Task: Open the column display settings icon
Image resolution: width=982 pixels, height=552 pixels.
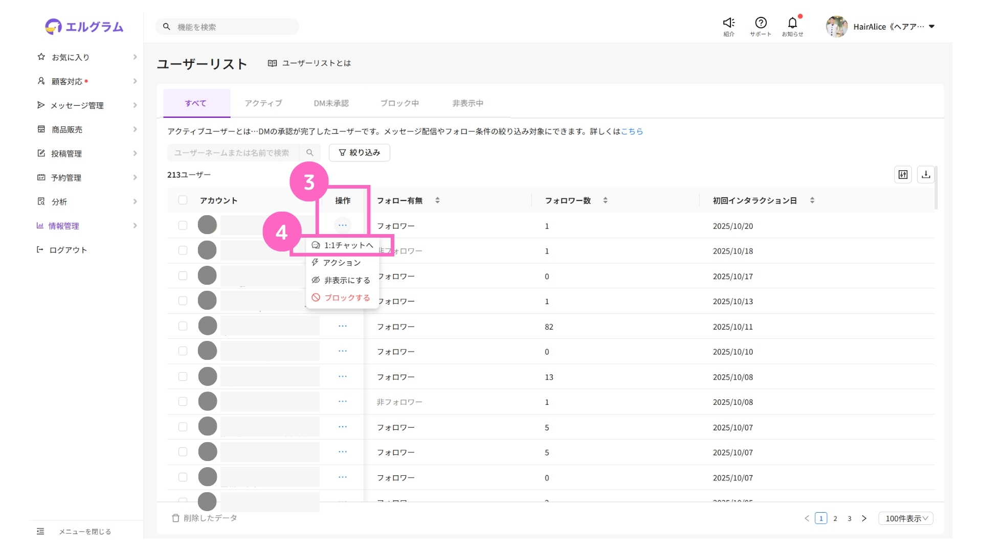Action: tap(903, 175)
